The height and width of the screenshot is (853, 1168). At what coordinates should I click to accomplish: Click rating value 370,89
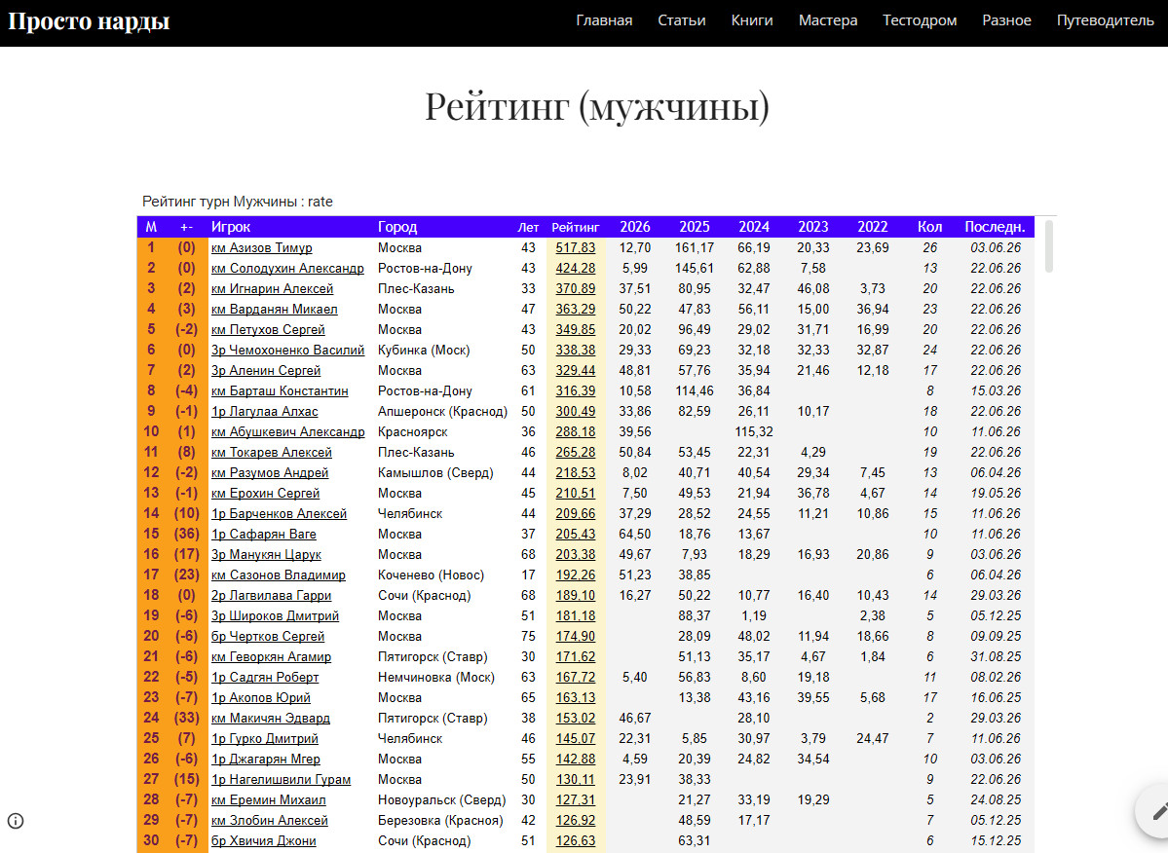tap(575, 289)
